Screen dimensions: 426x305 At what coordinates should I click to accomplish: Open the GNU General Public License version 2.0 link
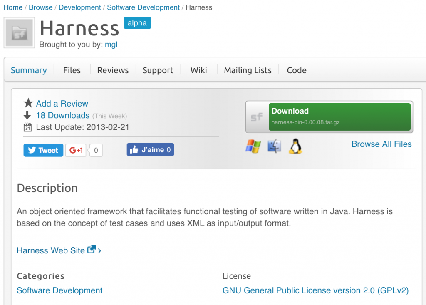click(316, 290)
